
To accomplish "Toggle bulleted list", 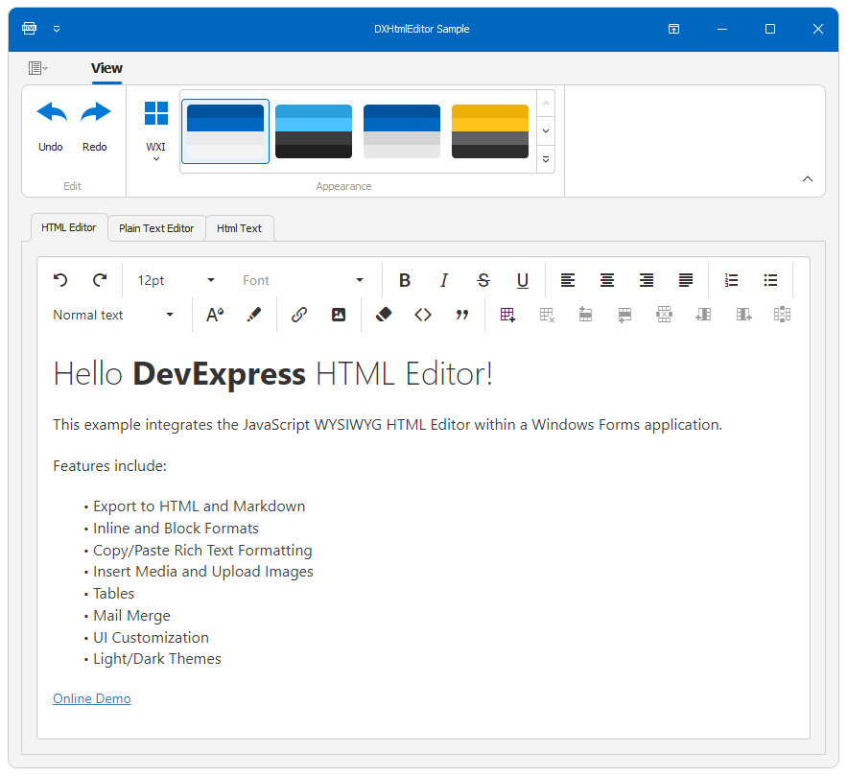I will tap(770, 280).
